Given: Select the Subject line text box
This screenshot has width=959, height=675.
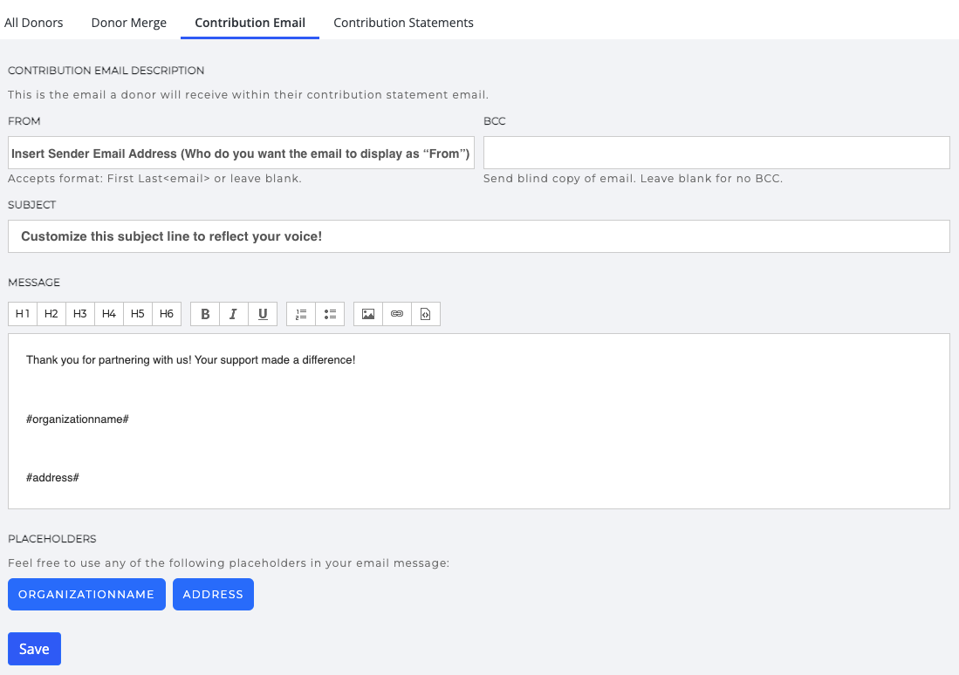Looking at the screenshot, I should coord(479,235).
